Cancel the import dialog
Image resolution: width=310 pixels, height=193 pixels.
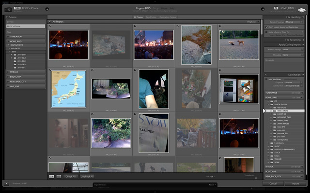point(273,183)
